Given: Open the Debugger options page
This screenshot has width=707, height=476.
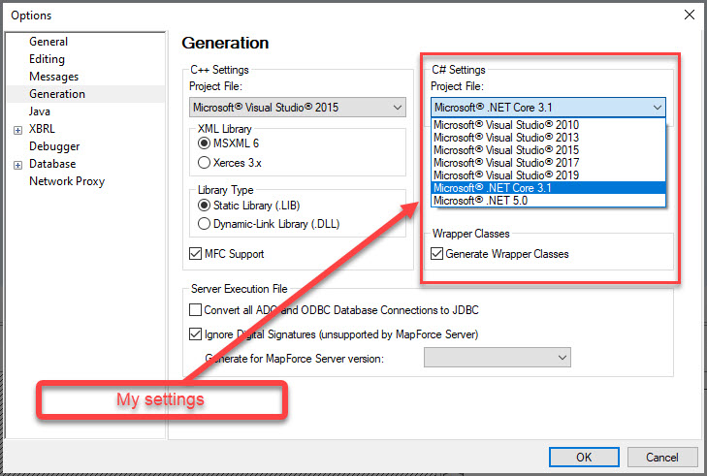Looking at the screenshot, I should pos(54,146).
